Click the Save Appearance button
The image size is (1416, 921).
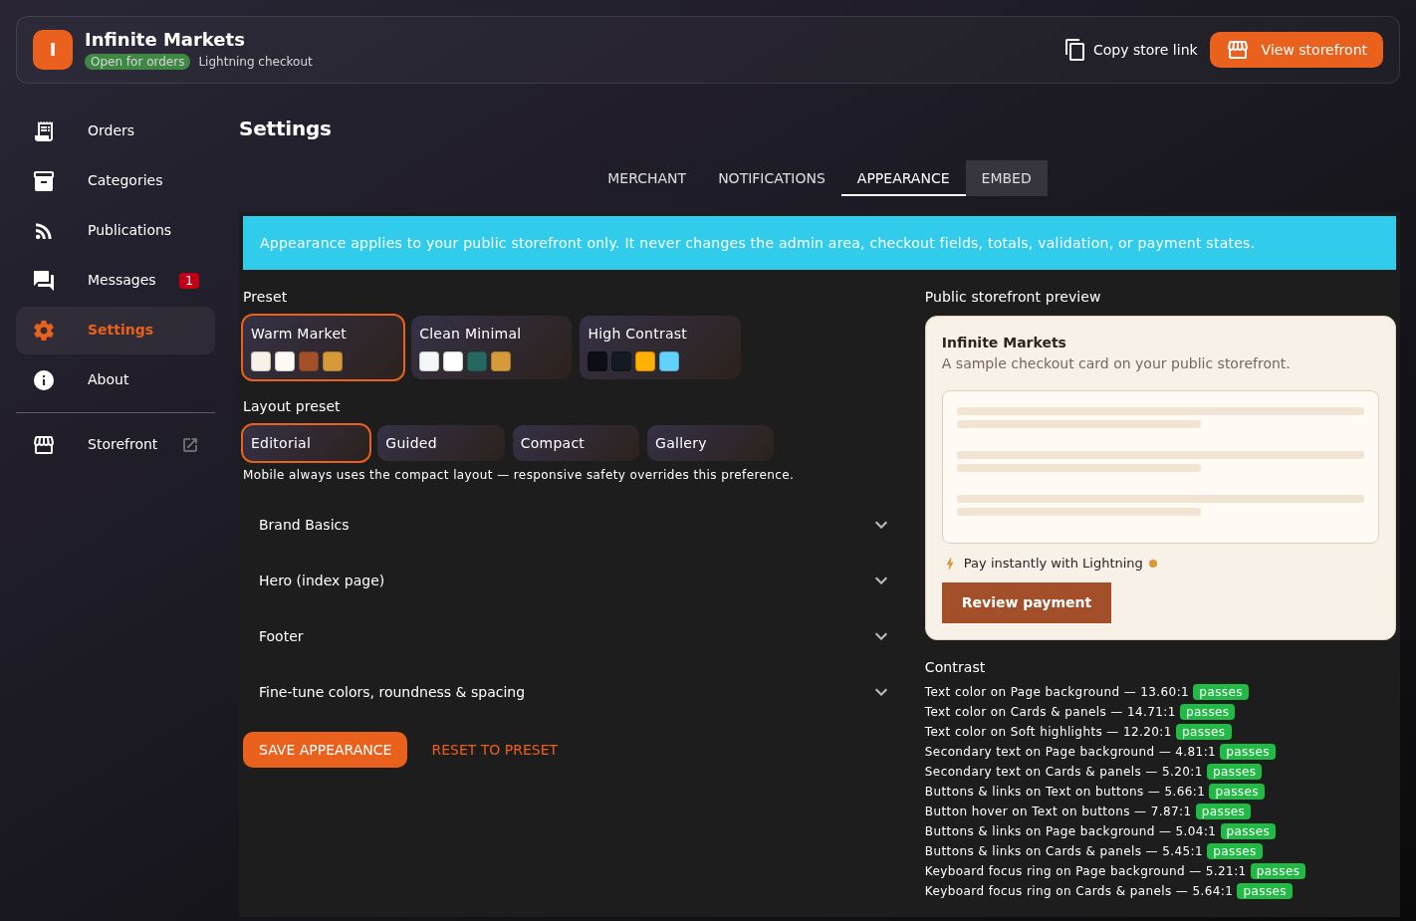tap(325, 750)
